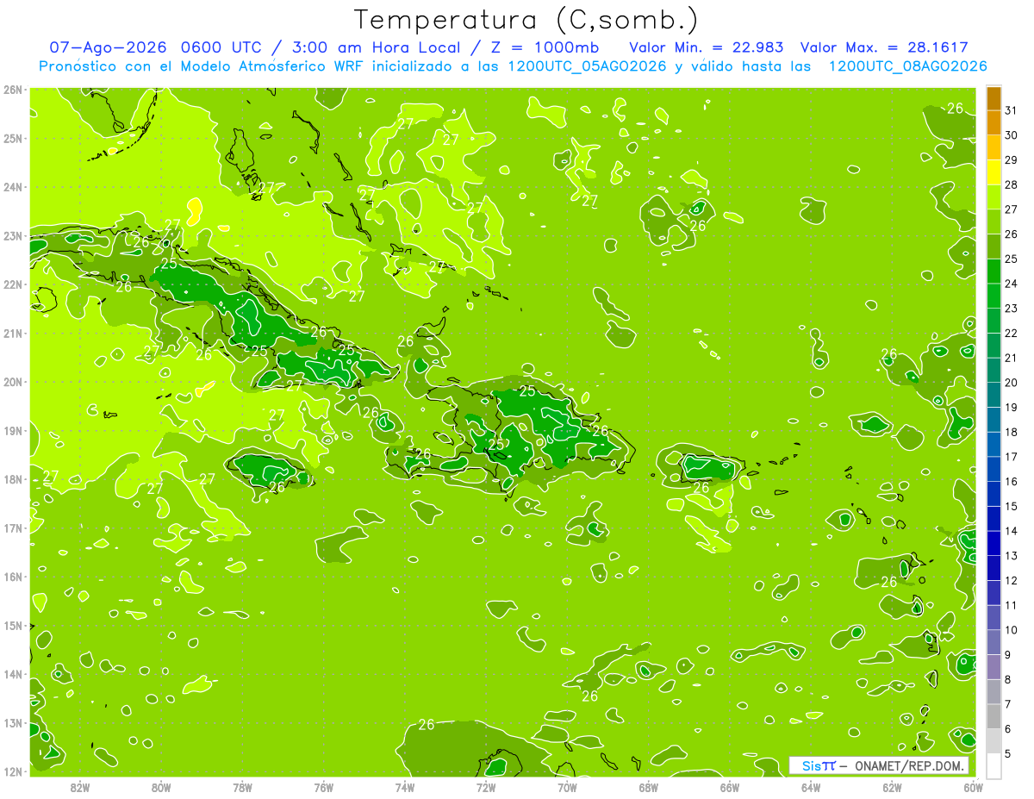Click the "60W" longitude axis label
This screenshot has height=799, width=1034.
tap(973, 787)
